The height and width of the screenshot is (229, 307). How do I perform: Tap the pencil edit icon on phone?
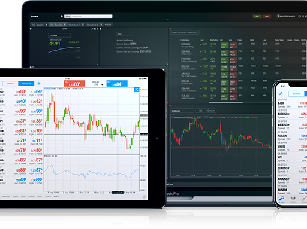click(281, 93)
